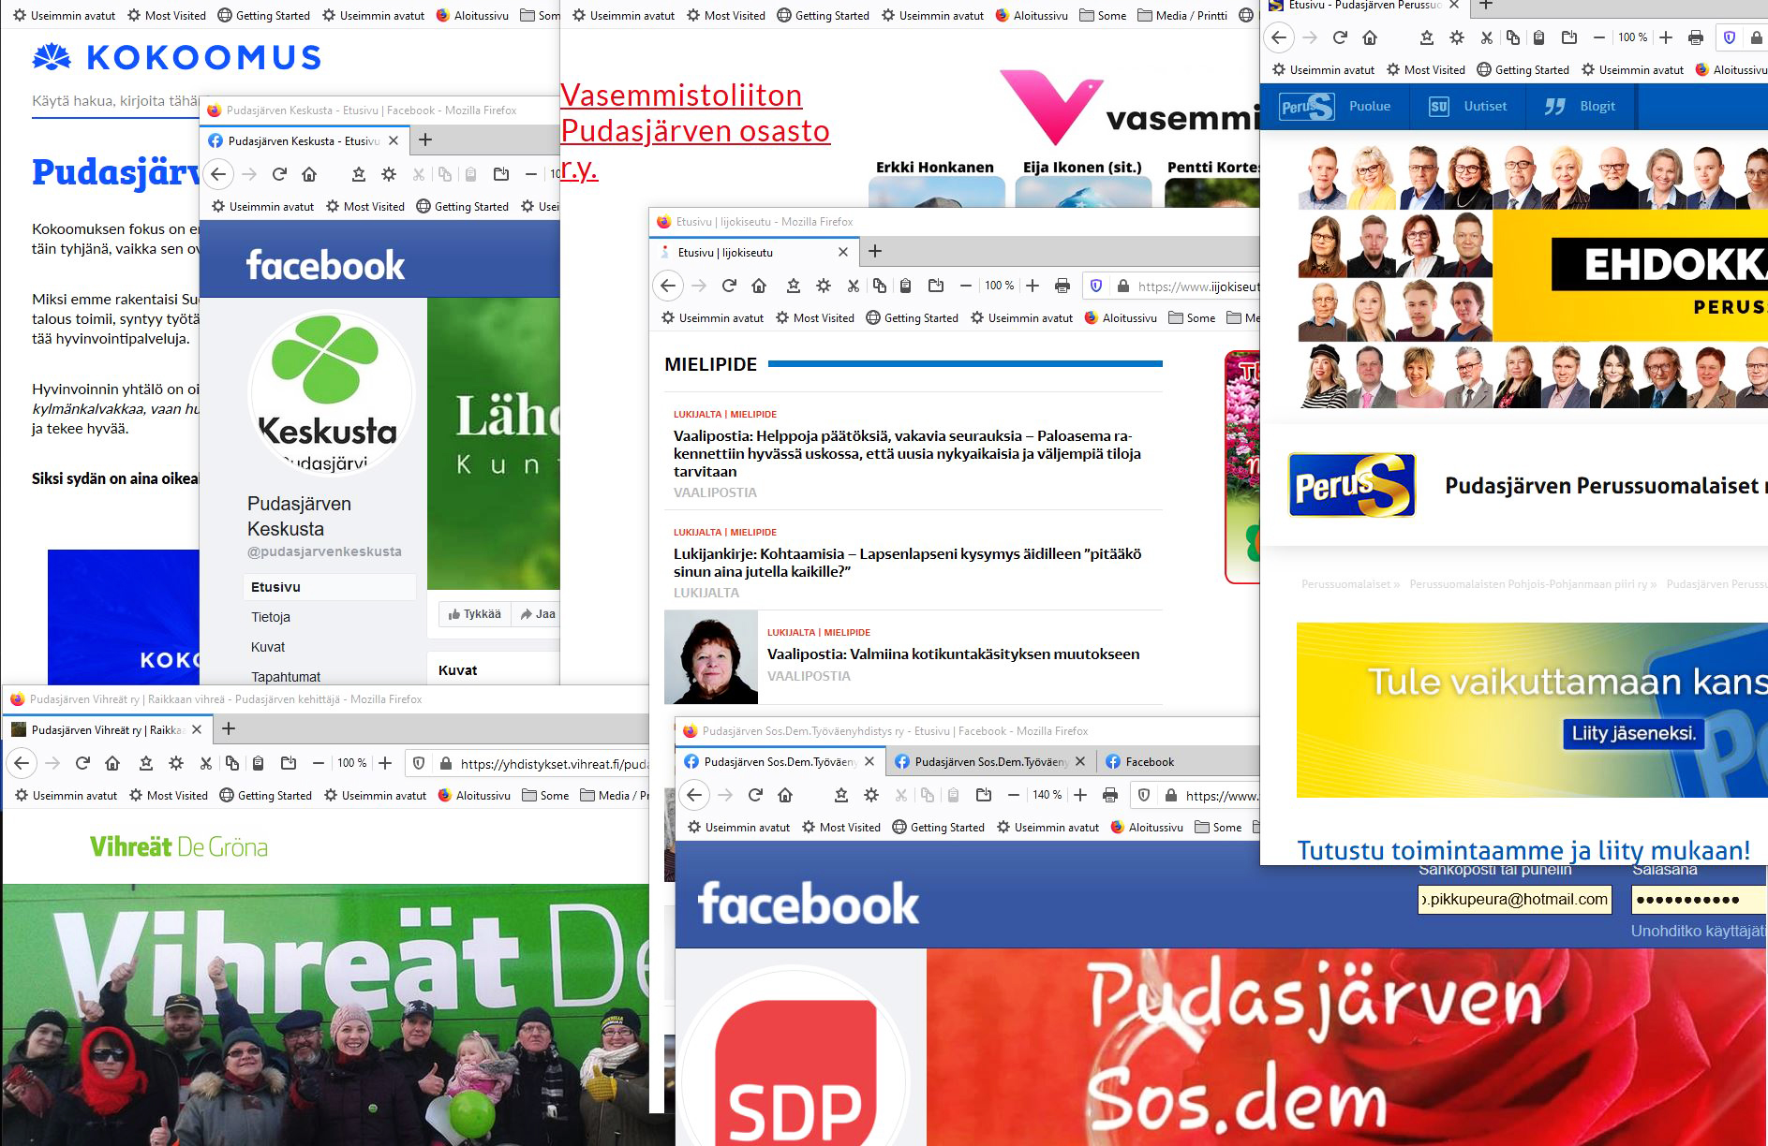The image size is (1768, 1146).
Task: Click the home icon in the Perussuomalaiset window
Action: point(1370,37)
